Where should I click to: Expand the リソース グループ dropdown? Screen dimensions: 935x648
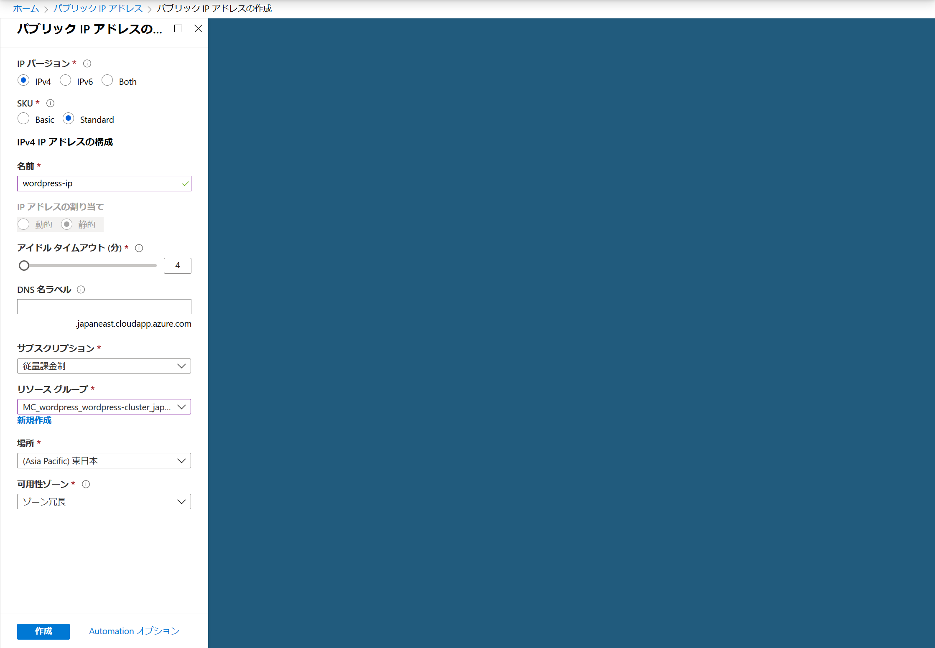pyautogui.click(x=104, y=407)
